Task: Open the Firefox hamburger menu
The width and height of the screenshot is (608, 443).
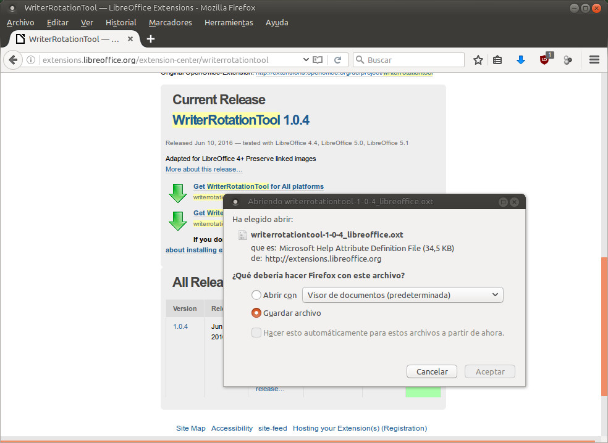Action: coord(594,60)
